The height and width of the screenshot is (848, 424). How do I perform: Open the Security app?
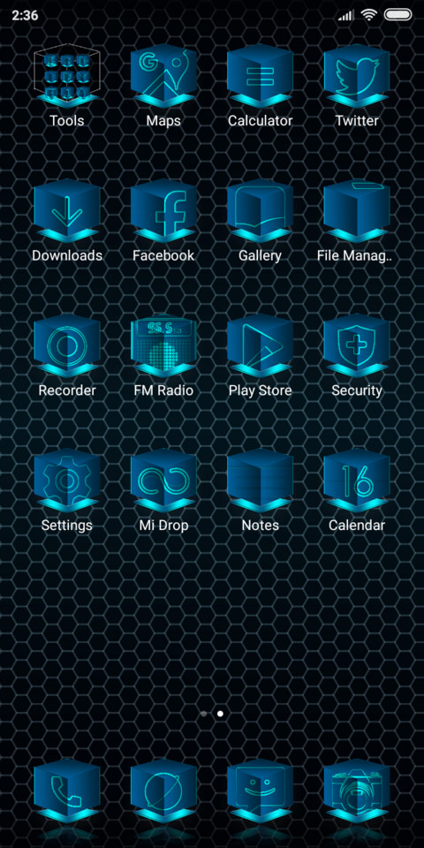coord(356,345)
